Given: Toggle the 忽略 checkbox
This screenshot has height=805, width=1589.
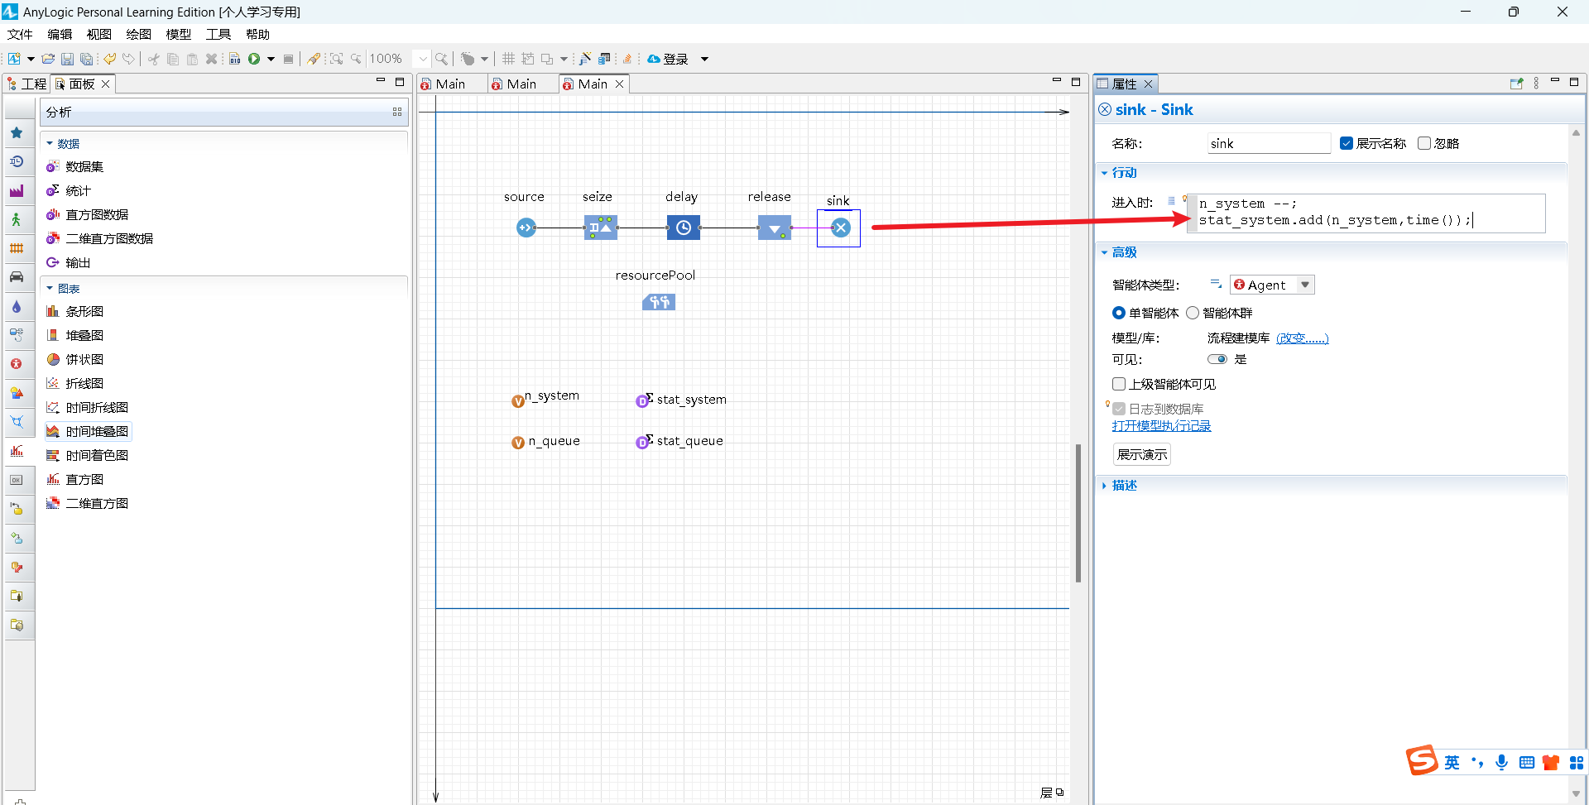Looking at the screenshot, I should [x=1424, y=143].
